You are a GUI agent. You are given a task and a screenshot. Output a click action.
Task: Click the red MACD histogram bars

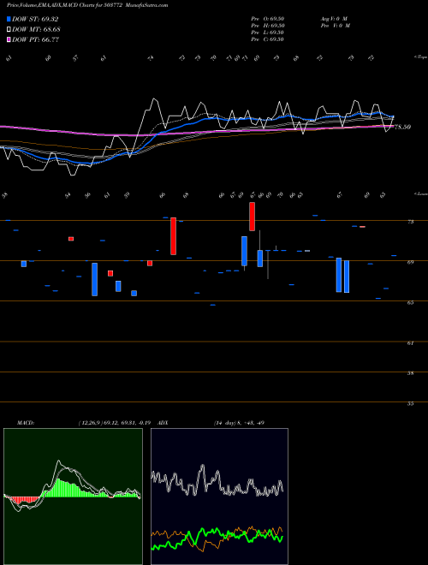click(25, 500)
